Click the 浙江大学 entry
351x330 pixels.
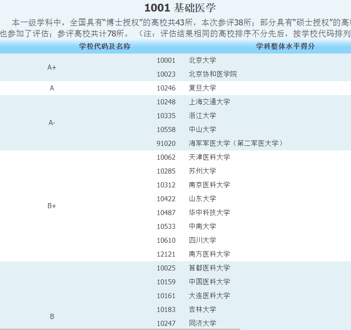202,116
